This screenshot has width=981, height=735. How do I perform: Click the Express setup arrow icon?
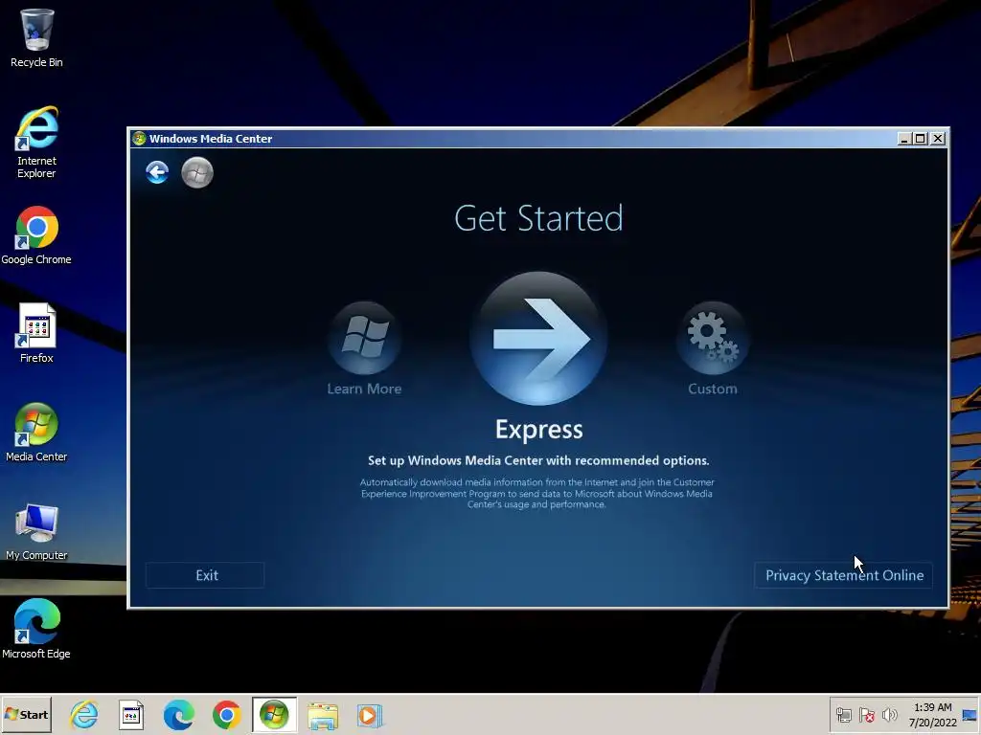[x=538, y=338]
